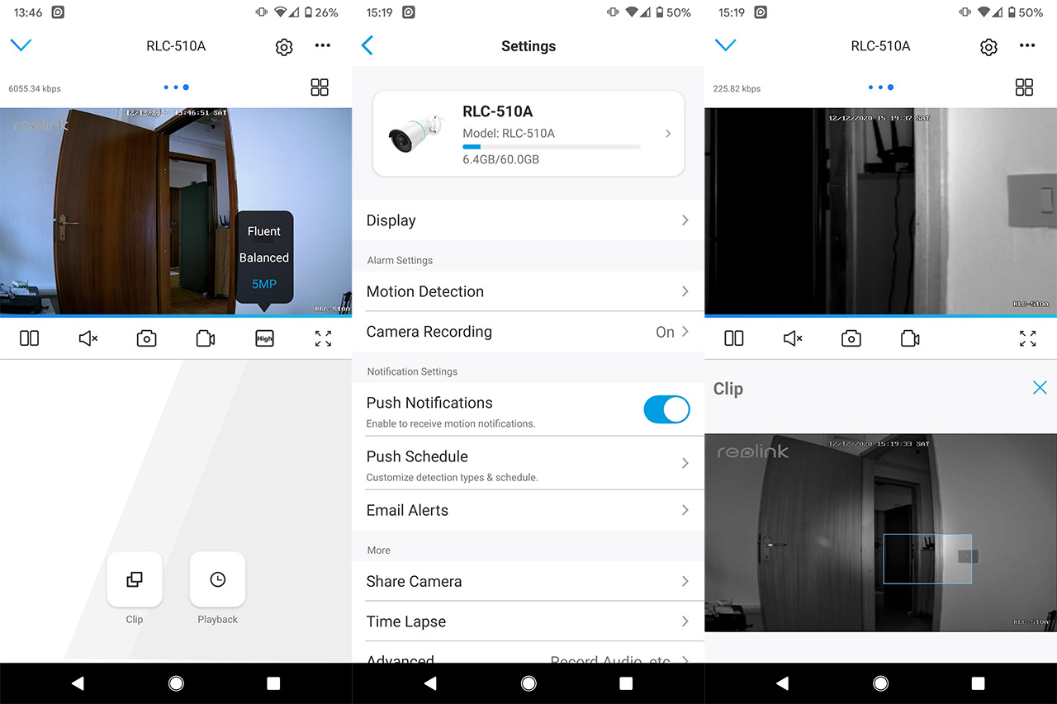Open the Playback button
The image size is (1057, 704).
[217, 579]
